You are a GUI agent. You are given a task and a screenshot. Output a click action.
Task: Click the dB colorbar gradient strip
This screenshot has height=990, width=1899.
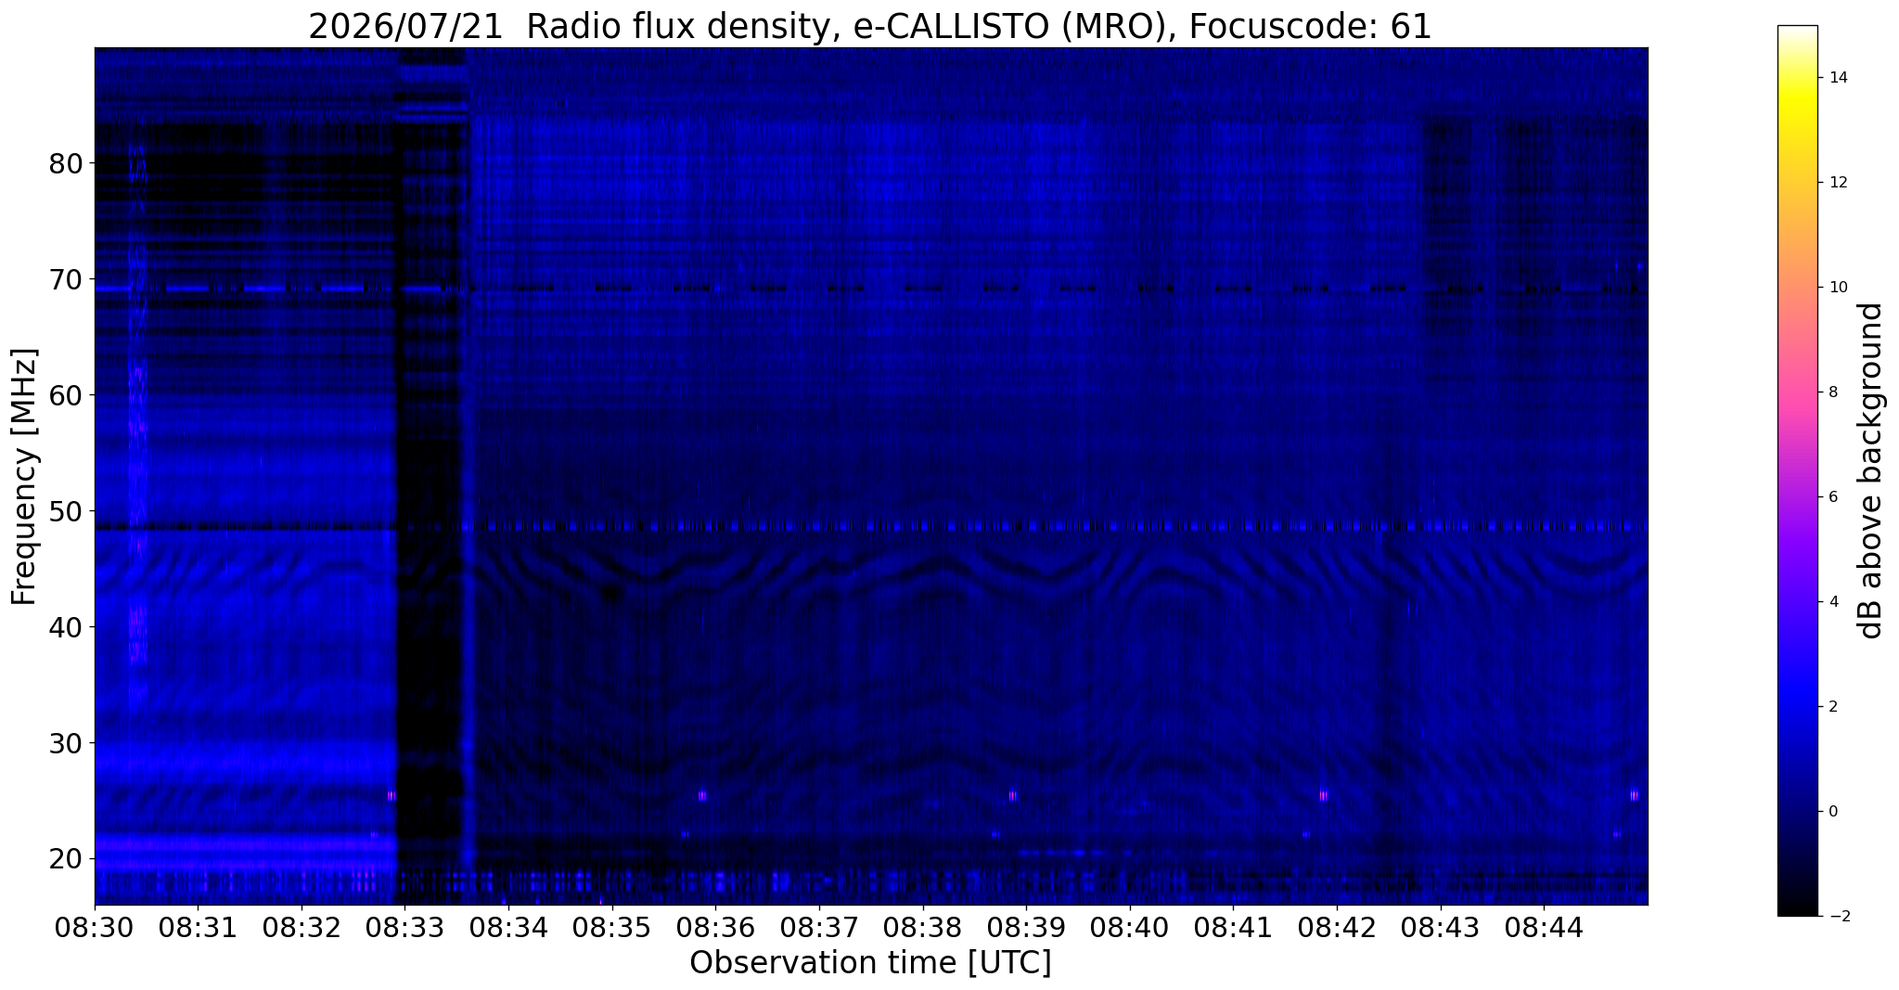tap(1797, 470)
